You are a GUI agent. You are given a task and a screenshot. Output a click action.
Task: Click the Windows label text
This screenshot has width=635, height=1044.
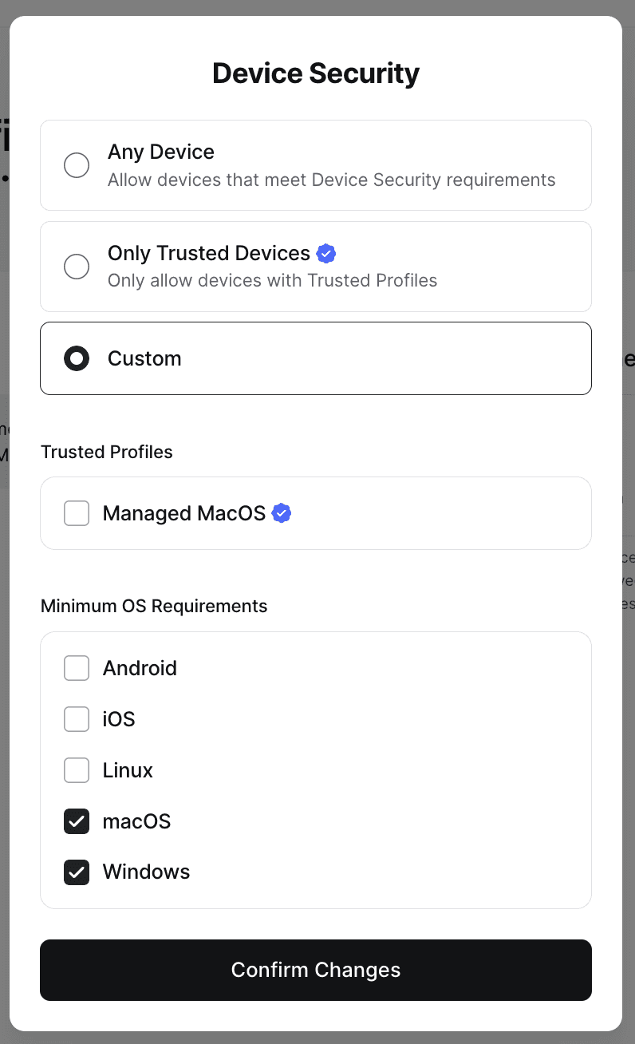coord(147,872)
